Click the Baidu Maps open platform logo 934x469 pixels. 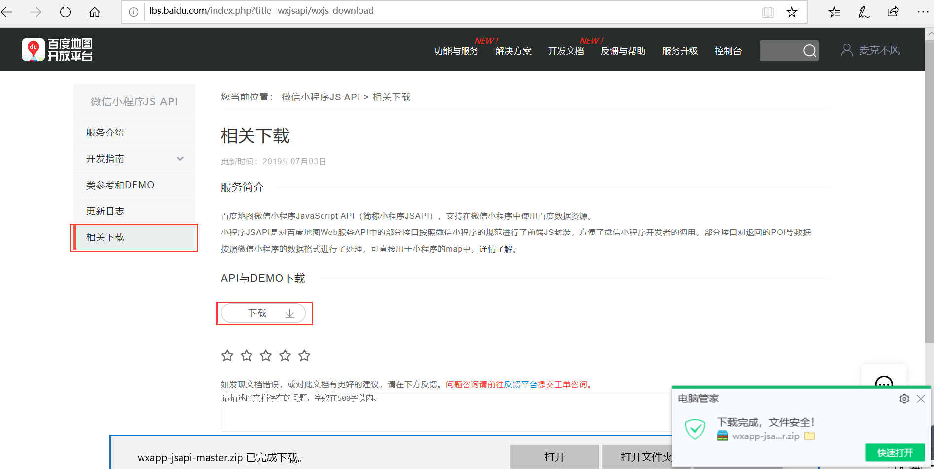point(57,49)
